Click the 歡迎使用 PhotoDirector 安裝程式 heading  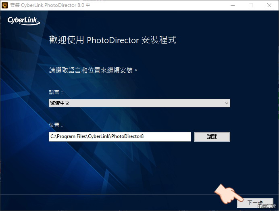coord(112,40)
